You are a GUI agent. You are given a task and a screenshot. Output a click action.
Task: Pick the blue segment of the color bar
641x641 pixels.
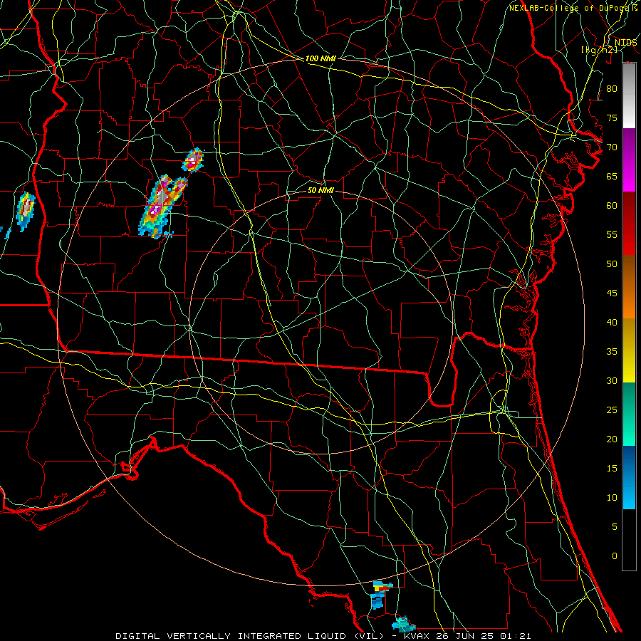[x=629, y=477]
